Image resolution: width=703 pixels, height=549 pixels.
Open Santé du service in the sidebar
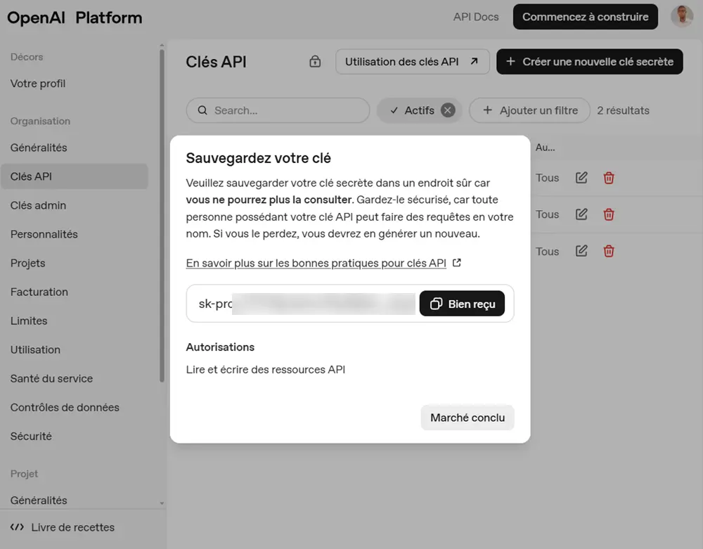(51, 378)
